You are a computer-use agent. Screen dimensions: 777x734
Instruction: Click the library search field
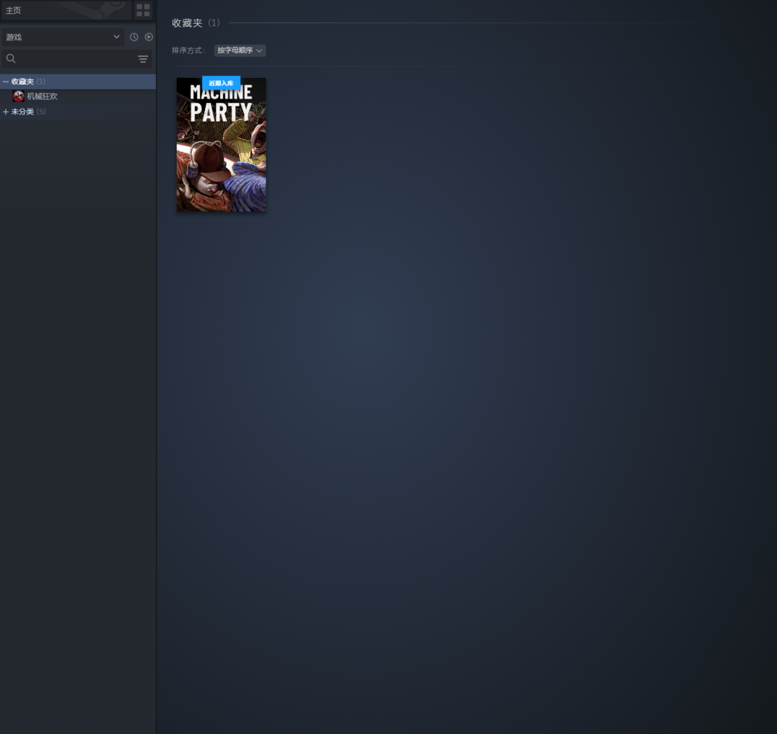point(77,59)
